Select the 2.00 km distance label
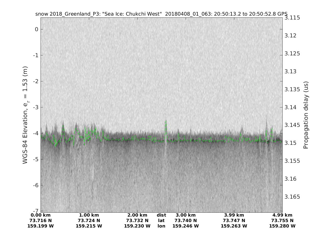Viewport: 312px width, 234px height. (x=137, y=215)
